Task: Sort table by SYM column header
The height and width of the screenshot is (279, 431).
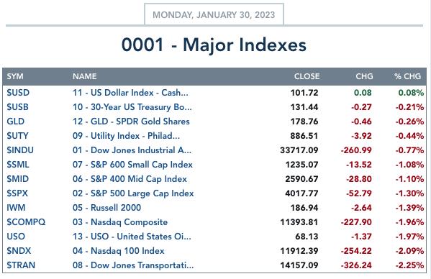Action: 15,76
